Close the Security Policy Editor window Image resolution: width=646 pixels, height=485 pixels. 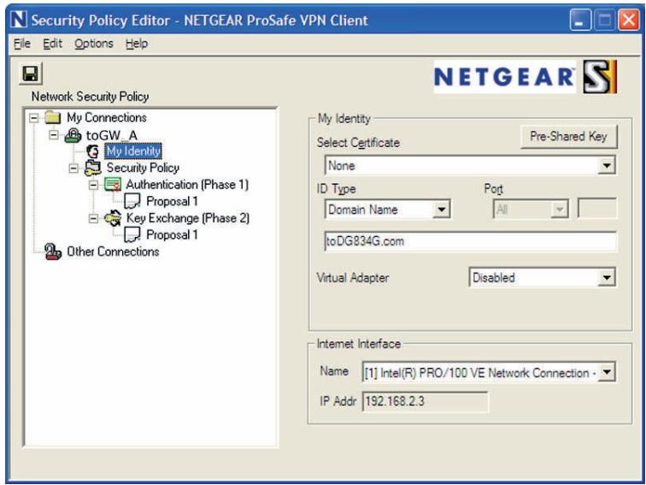(x=629, y=21)
